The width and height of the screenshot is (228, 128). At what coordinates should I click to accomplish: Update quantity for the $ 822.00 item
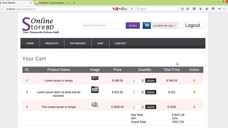(151, 92)
